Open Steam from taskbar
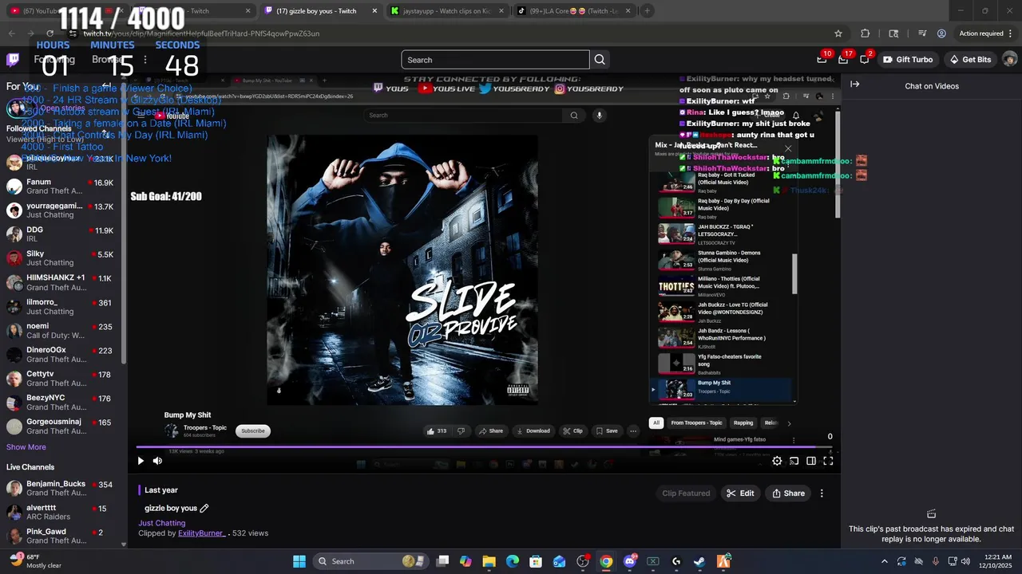 click(x=699, y=561)
